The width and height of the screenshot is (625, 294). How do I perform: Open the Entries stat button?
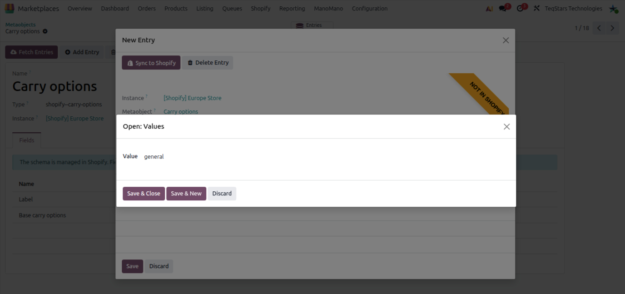[x=312, y=25]
